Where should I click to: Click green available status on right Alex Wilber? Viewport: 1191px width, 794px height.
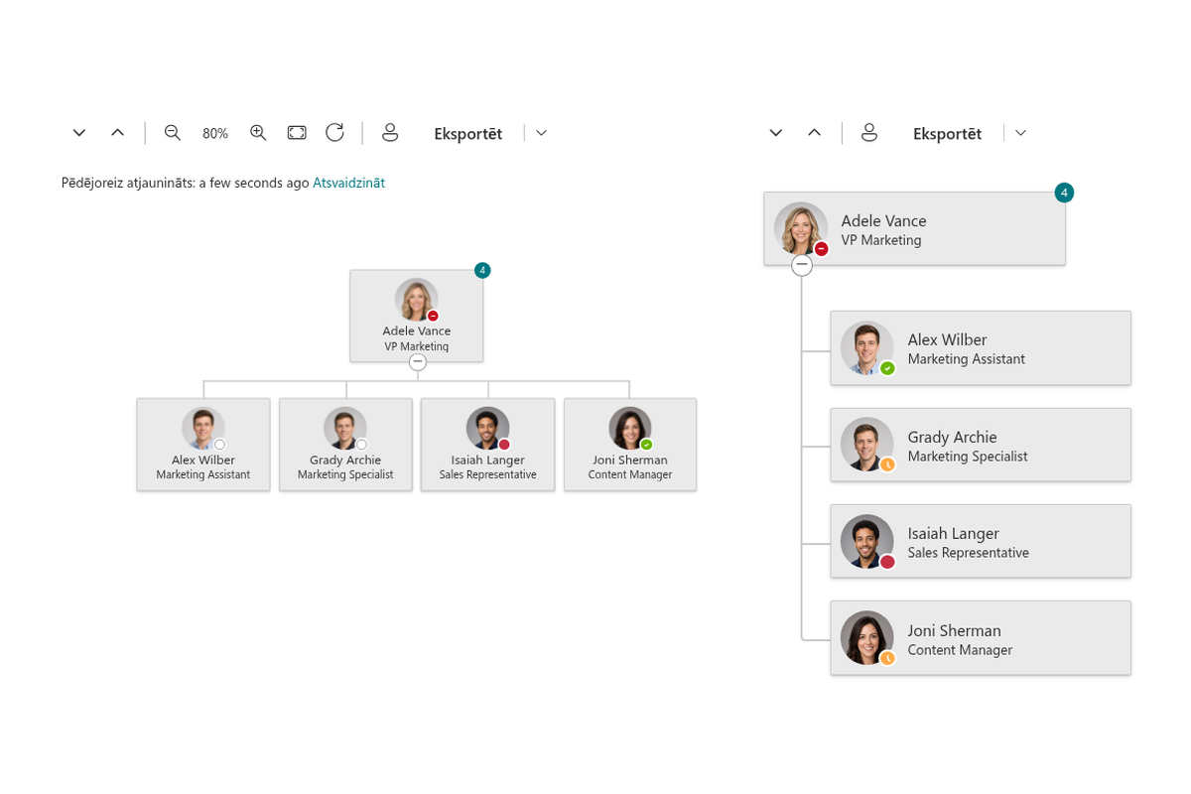pos(887,368)
